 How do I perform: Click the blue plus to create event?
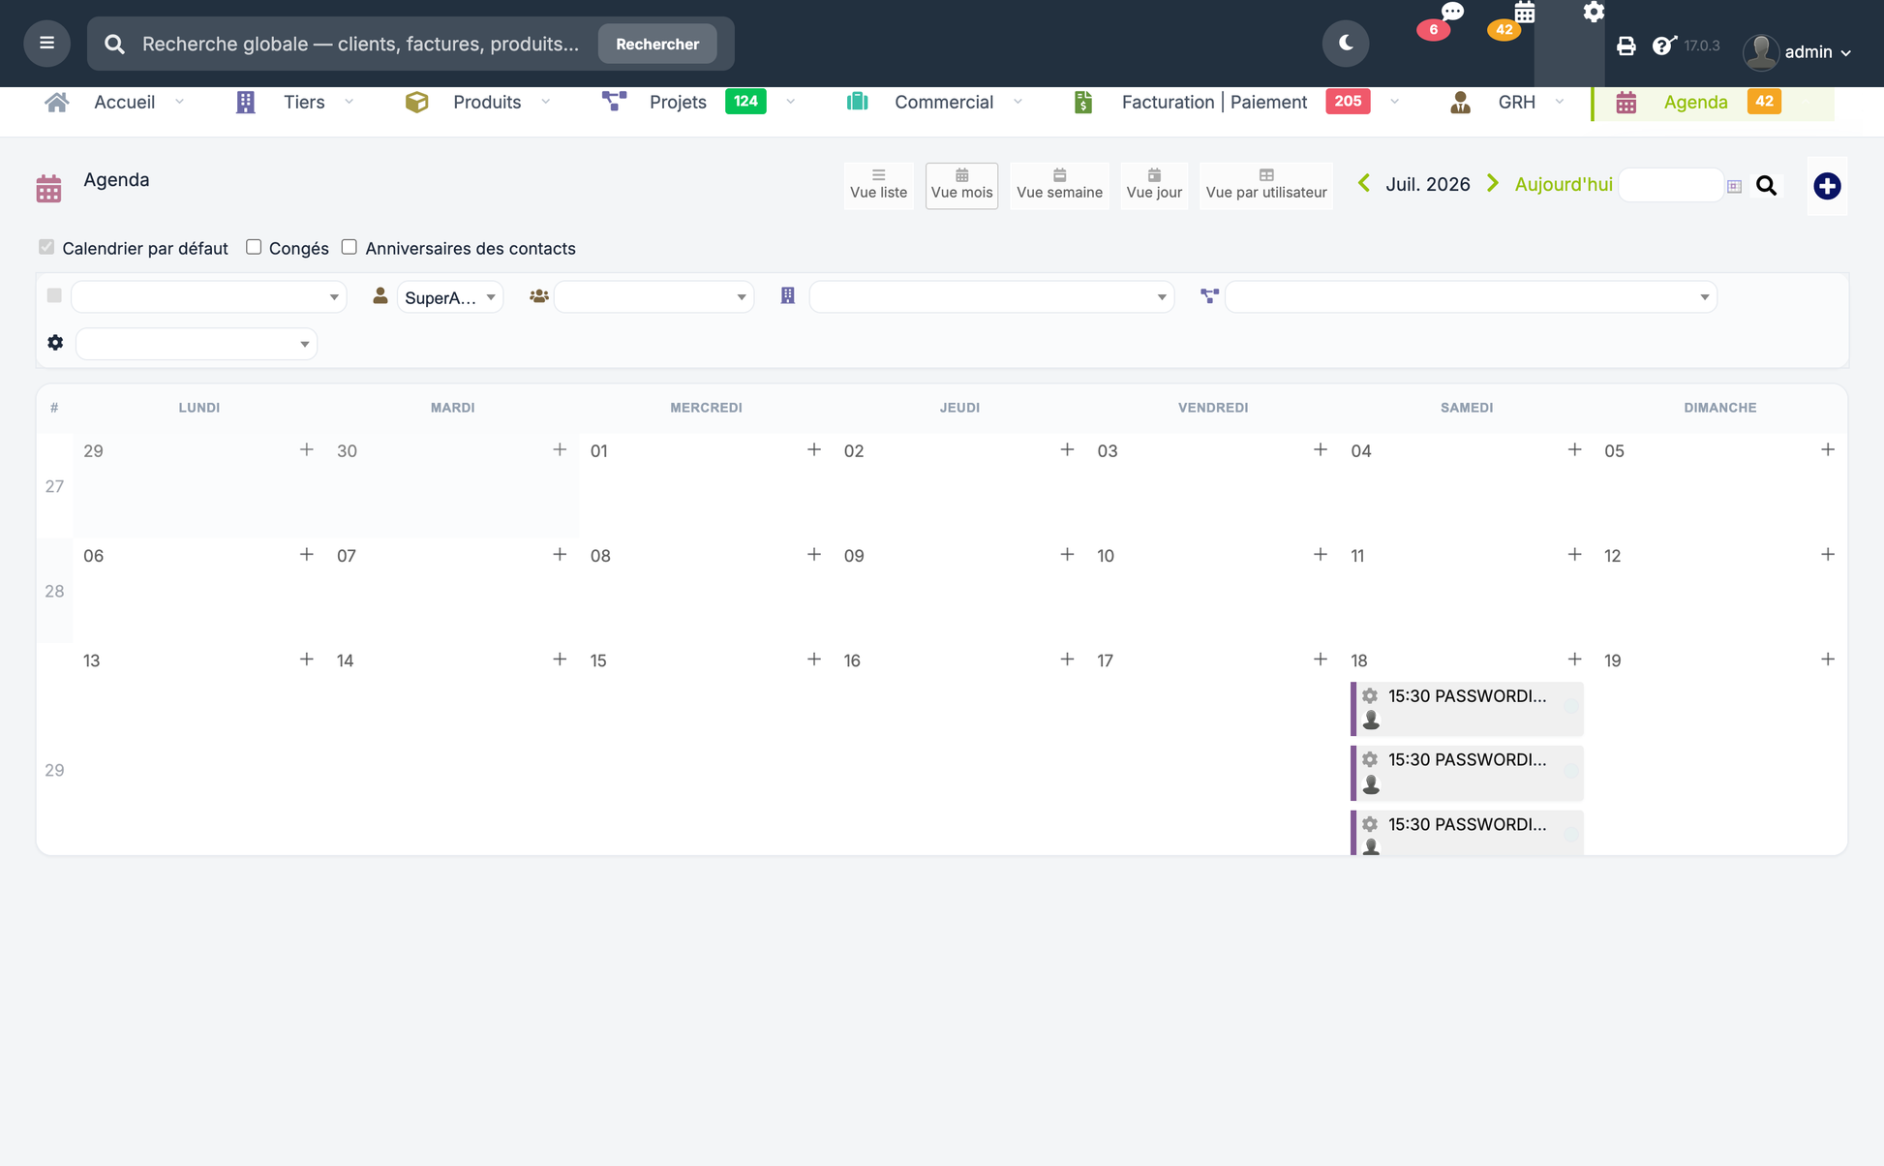pyautogui.click(x=1827, y=186)
